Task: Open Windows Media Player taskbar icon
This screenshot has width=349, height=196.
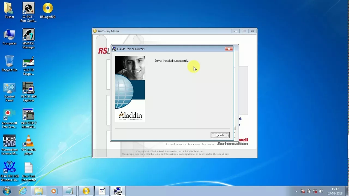Action: click(x=54, y=191)
